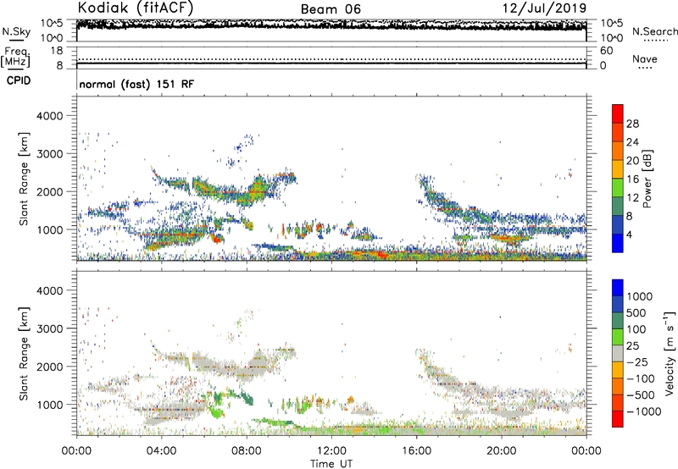Click the '12' tick on Power color bar
Viewport: 678px width, 469px height.
point(632,197)
